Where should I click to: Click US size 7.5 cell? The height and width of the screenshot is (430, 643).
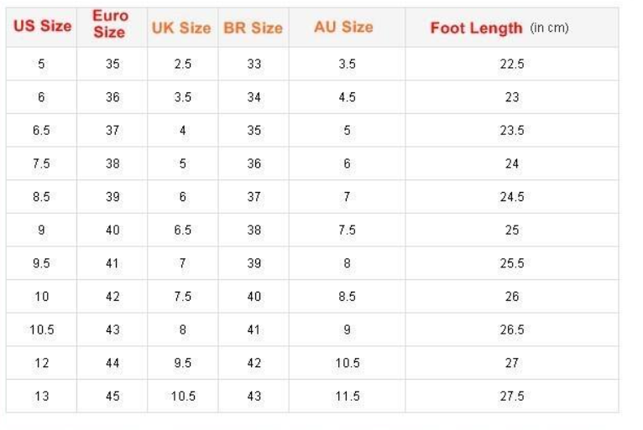(x=41, y=164)
